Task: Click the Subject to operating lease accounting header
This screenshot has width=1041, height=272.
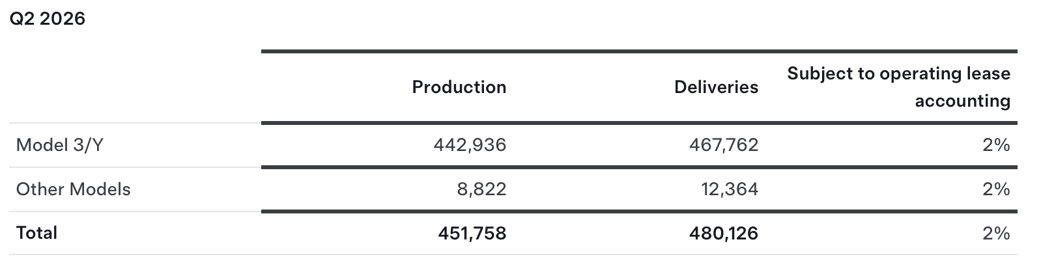Action: pyautogui.click(x=898, y=87)
